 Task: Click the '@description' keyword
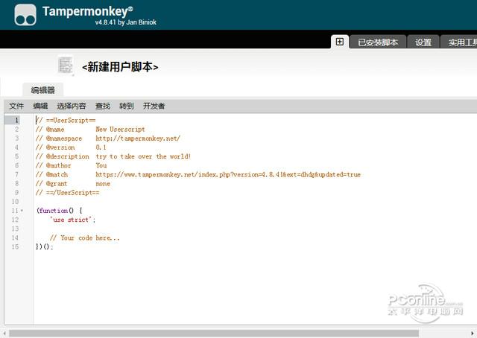(x=68, y=156)
